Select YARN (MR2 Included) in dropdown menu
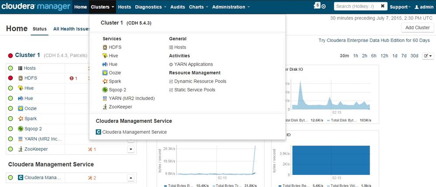Screen dimensions: 436x187 [132, 98]
